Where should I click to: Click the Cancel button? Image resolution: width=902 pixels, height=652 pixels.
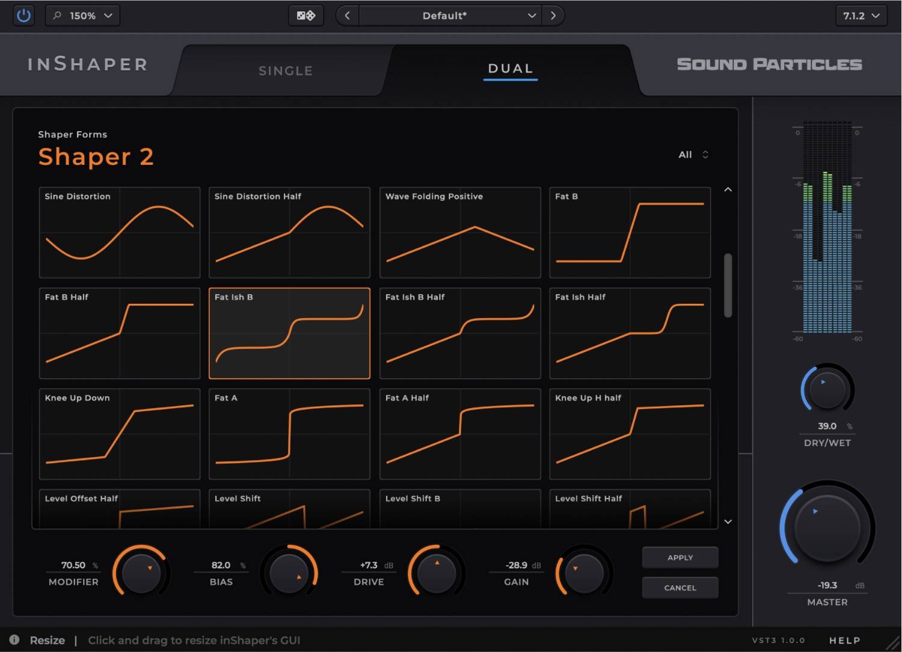click(680, 588)
